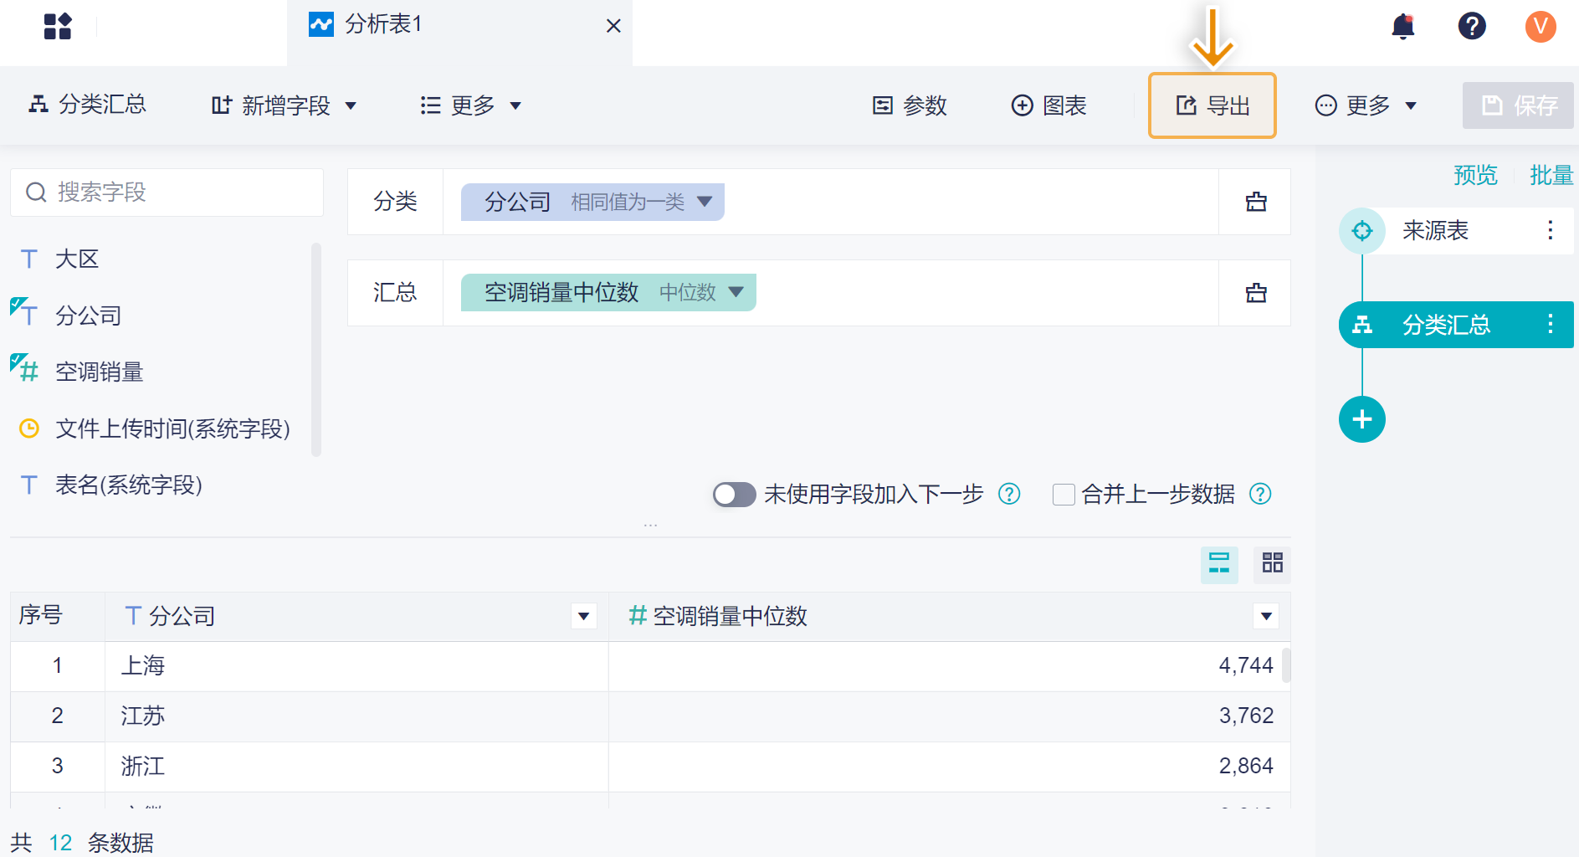Switch to the grid view icon

(x=1272, y=564)
